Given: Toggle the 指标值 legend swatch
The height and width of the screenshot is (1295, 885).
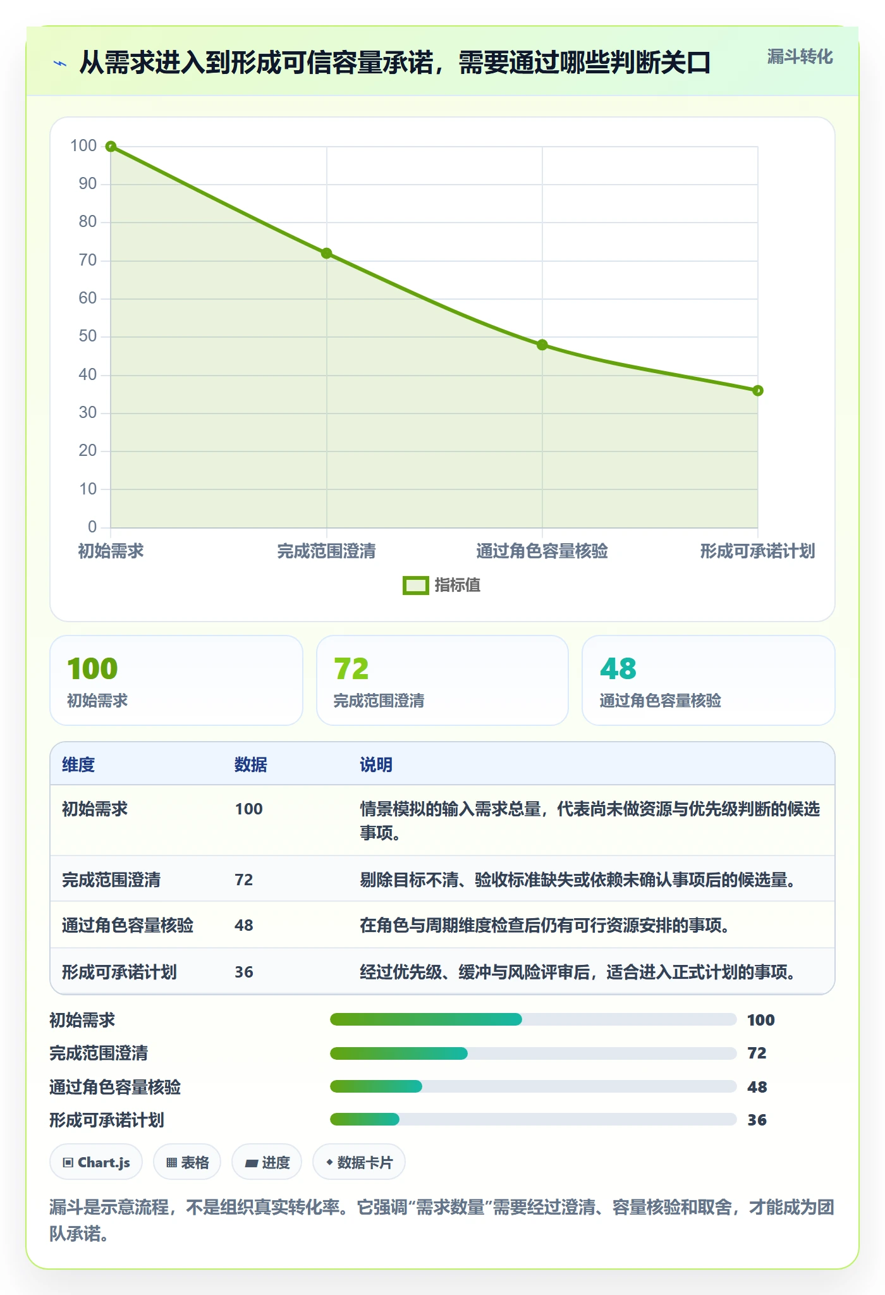Looking at the screenshot, I should click(416, 586).
